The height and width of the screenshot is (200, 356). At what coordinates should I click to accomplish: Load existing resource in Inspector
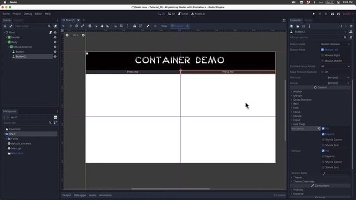[x=298, y=26]
